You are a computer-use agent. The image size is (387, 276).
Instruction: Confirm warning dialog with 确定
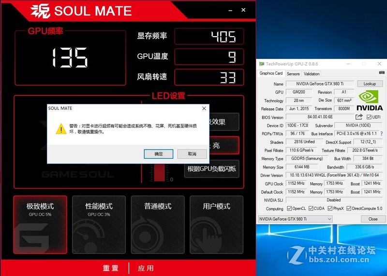pyautogui.click(x=159, y=154)
